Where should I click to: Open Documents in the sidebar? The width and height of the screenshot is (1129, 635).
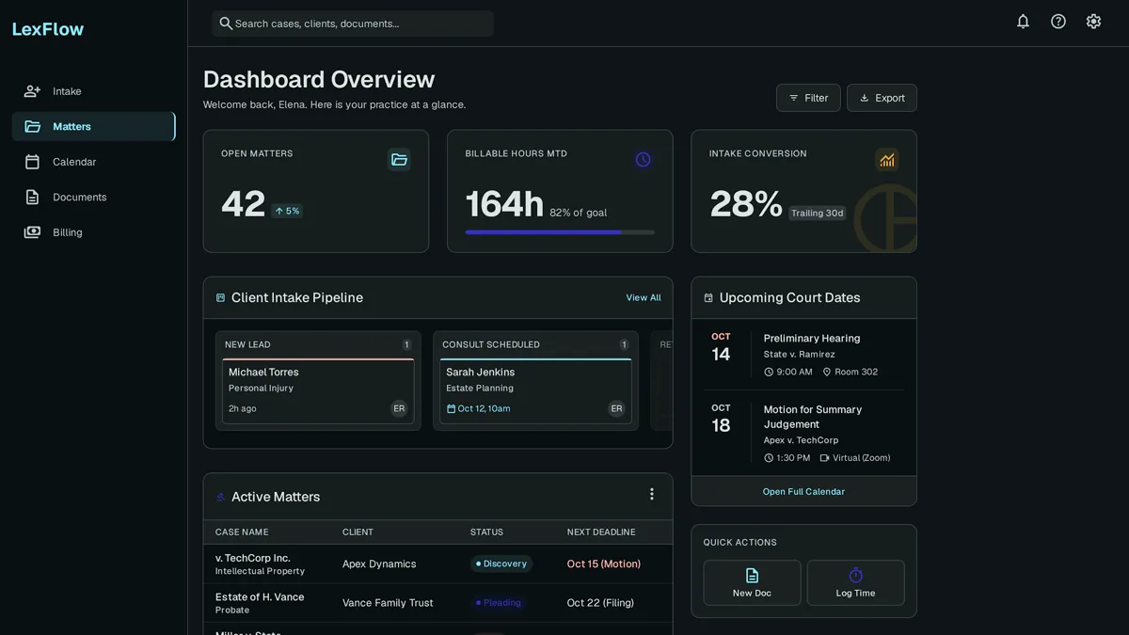pos(94,197)
